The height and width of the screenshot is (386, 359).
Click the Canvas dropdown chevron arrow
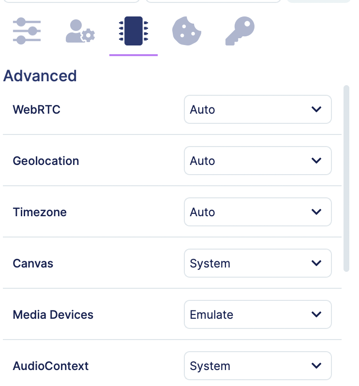(316, 263)
